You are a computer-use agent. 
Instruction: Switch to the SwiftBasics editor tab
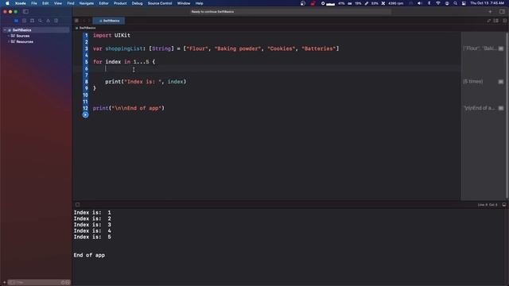109,21
